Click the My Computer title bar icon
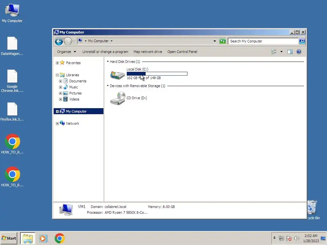The height and width of the screenshot is (245, 327). (x=56, y=32)
